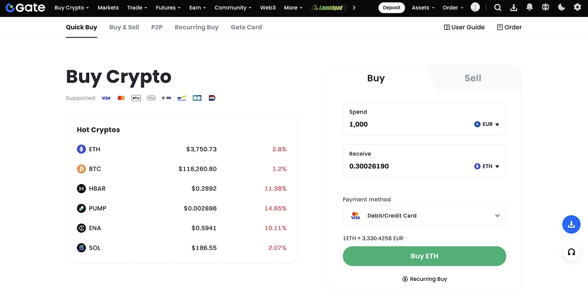The image size is (588, 296).
Task: Expand the Trade menu
Action: click(x=137, y=8)
